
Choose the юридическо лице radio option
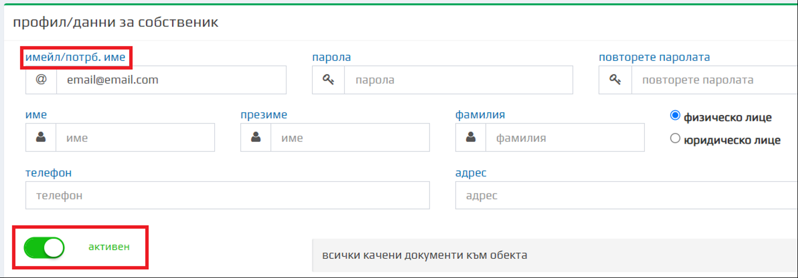[x=675, y=139]
